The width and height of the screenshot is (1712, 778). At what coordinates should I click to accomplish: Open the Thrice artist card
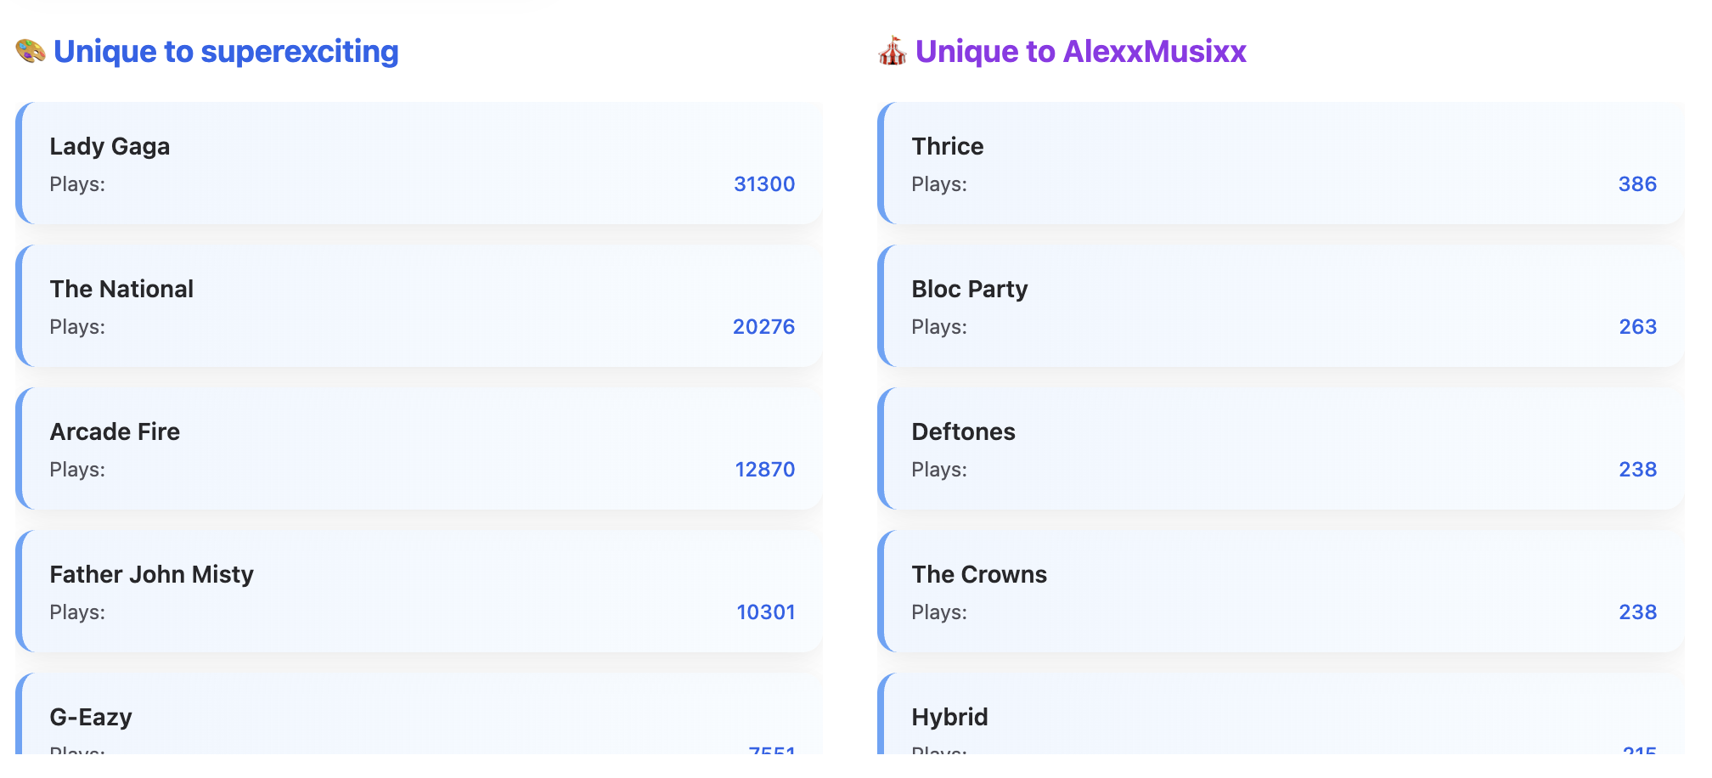pos(1281,163)
